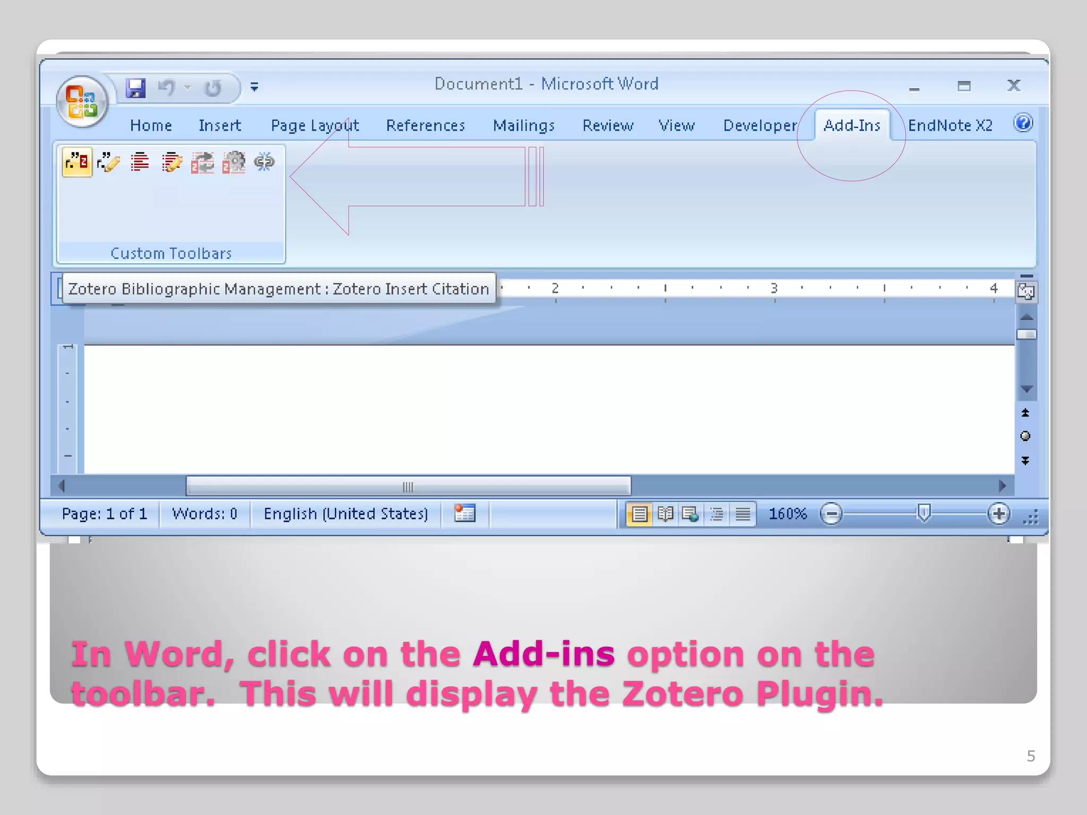
Task: Switch to Print Layout view
Action: coord(640,514)
